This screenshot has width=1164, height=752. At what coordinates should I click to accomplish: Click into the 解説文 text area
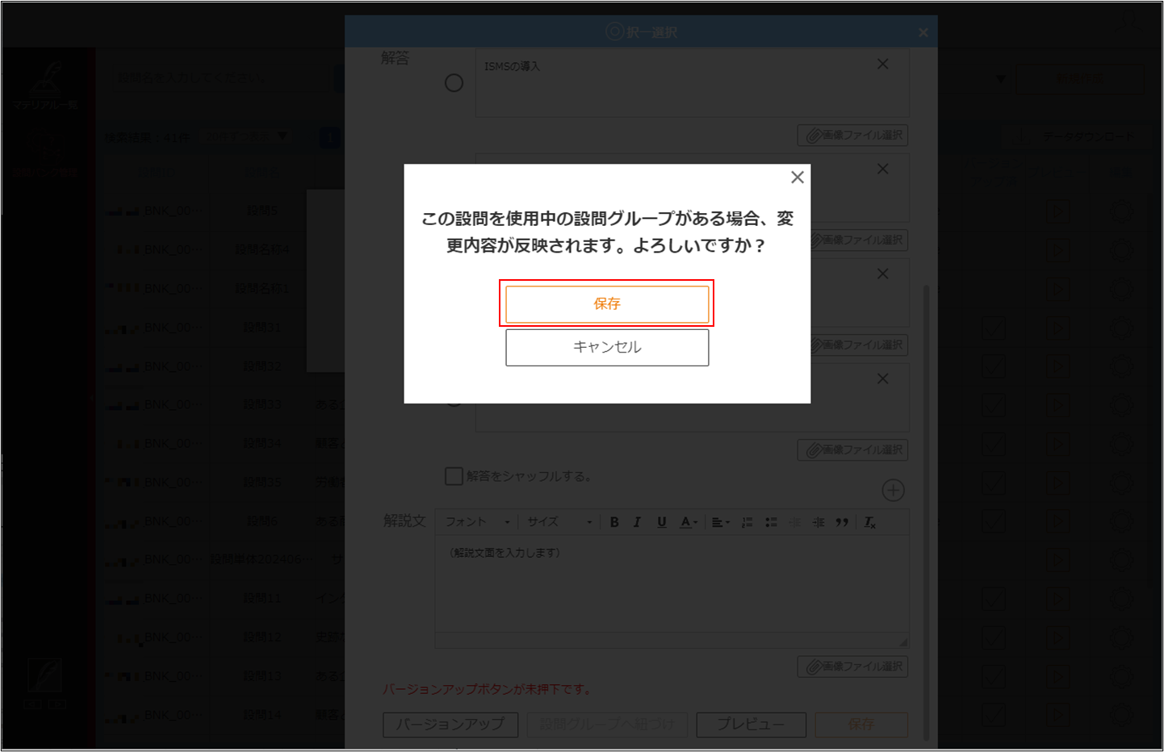(x=672, y=584)
